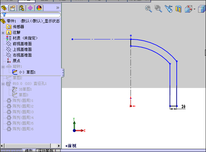Viewport: 206px width, 152px height.
Task: Select the 前视基准面 front plane
Action: [x=22, y=44]
